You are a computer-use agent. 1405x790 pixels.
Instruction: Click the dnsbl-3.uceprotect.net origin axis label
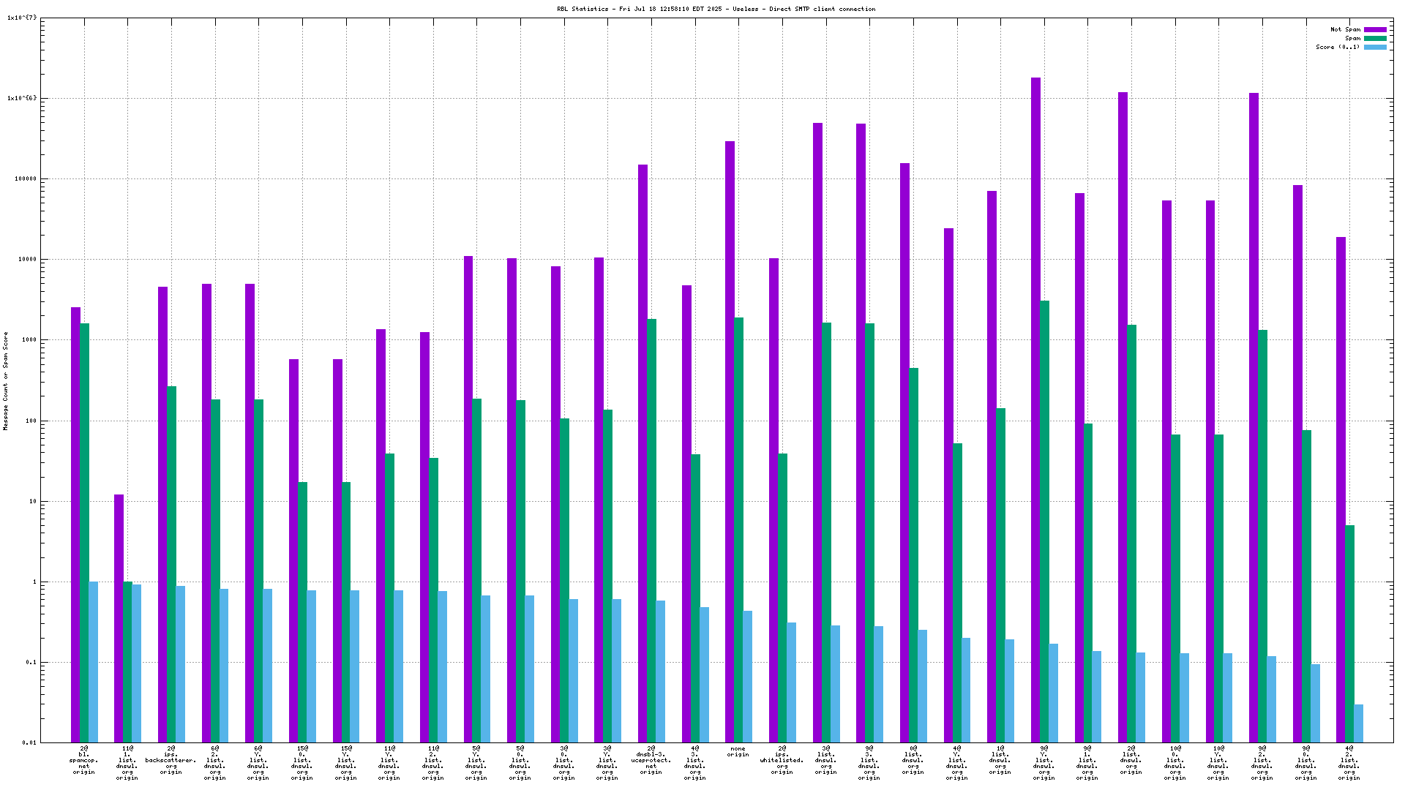coord(651,760)
